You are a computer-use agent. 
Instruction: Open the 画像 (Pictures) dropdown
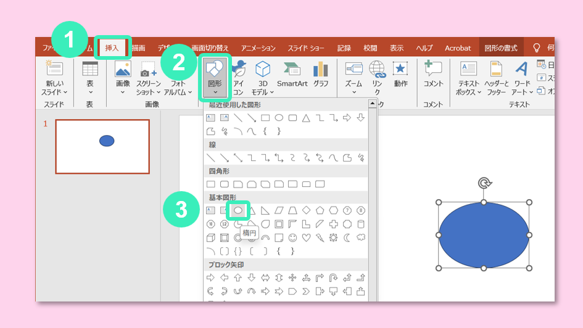pos(123,77)
